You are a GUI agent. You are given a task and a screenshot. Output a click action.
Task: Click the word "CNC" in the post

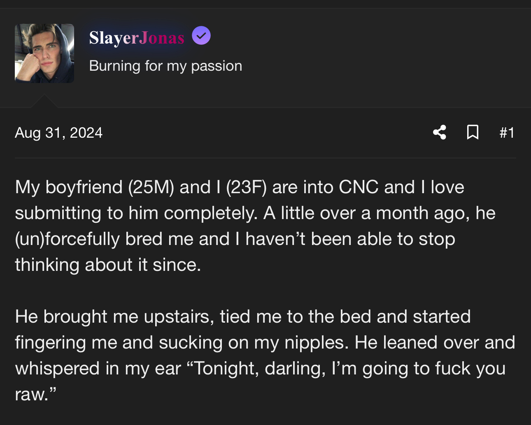359,187
